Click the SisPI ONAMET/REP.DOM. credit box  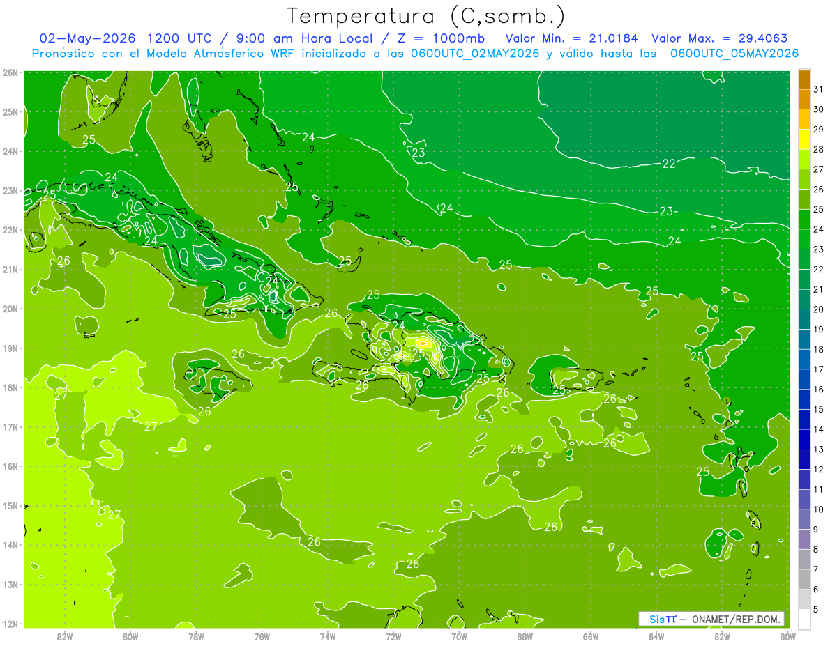(711, 619)
